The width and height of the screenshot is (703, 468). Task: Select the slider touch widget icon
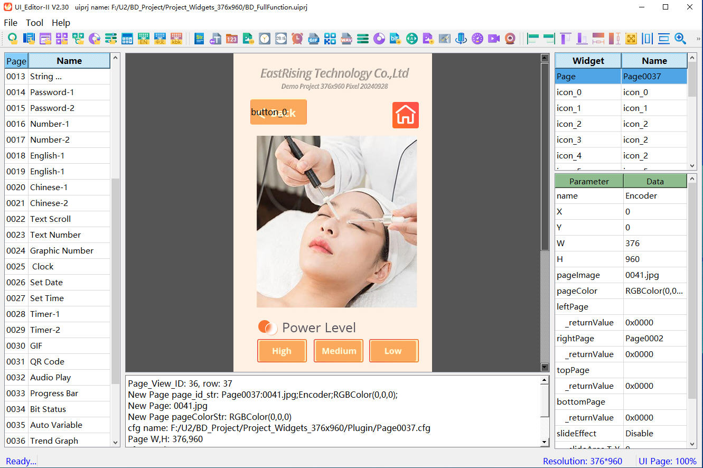(111, 39)
